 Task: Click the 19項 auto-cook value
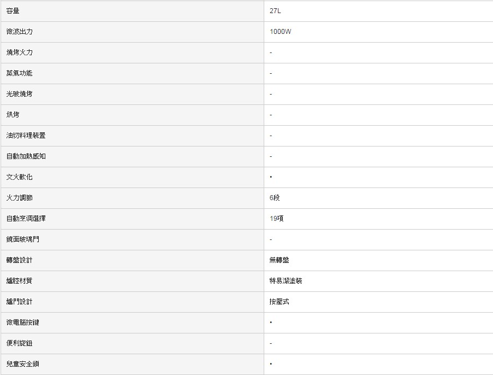[276, 219]
